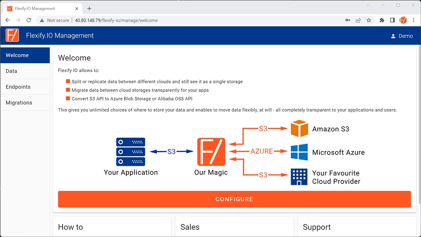421x237 pixels.
Task: Select the Welcome sidebar item
Action: pyautogui.click(x=25, y=55)
